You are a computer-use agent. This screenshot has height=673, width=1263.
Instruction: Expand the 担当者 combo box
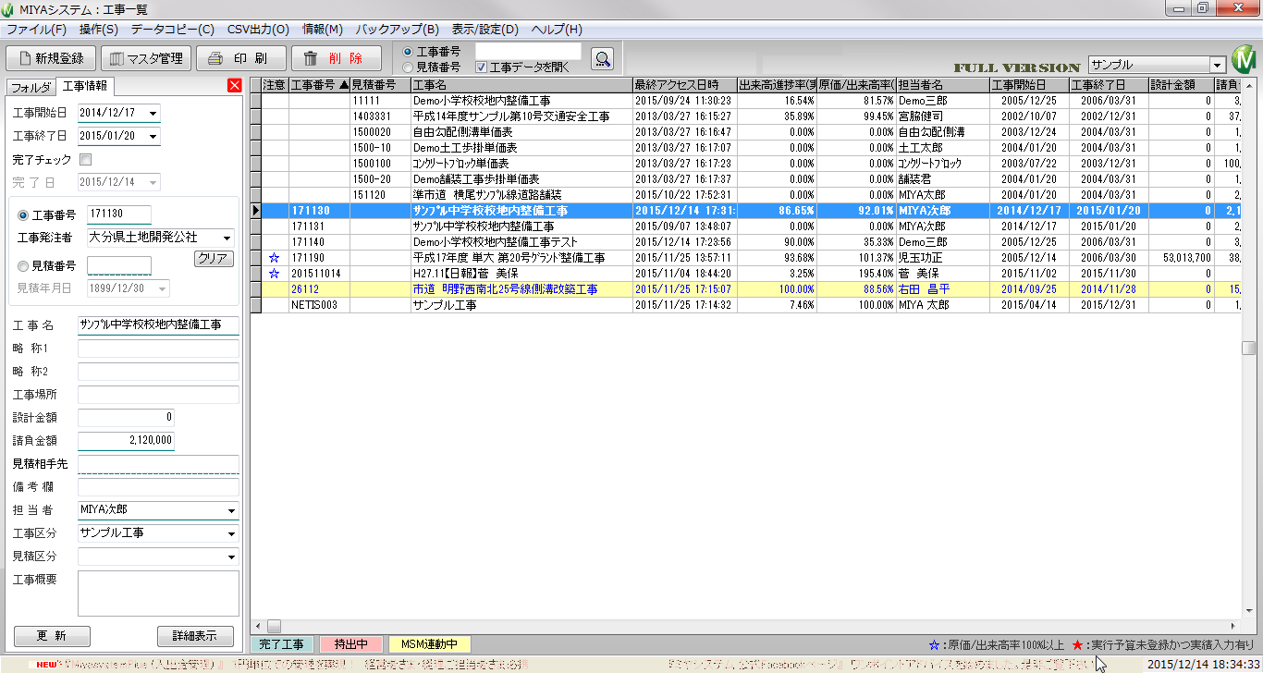coord(231,510)
